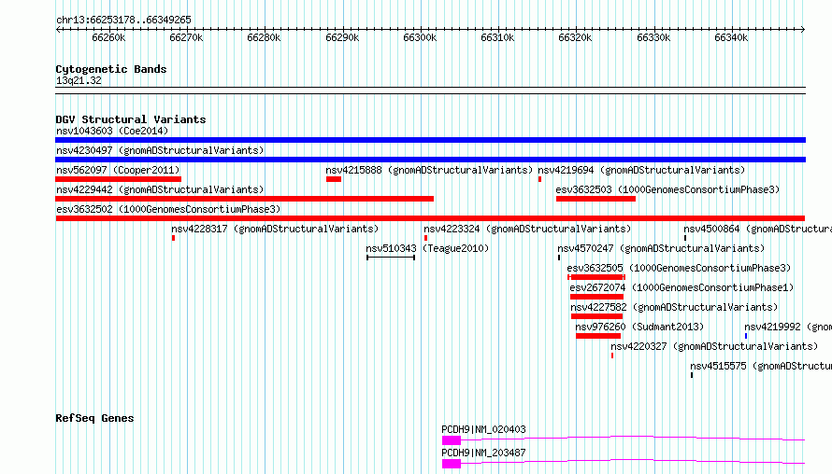The width and height of the screenshot is (832, 474).
Task: Click the Cytogenetic Bands track title
Action: [111, 69]
